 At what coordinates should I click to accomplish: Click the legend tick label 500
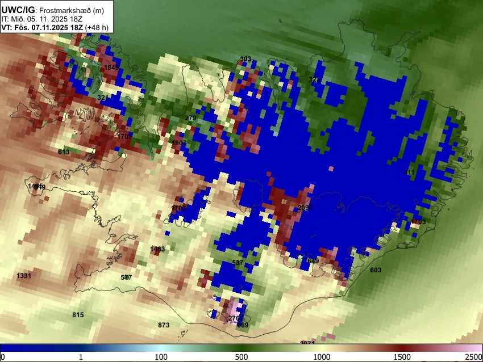click(x=241, y=357)
